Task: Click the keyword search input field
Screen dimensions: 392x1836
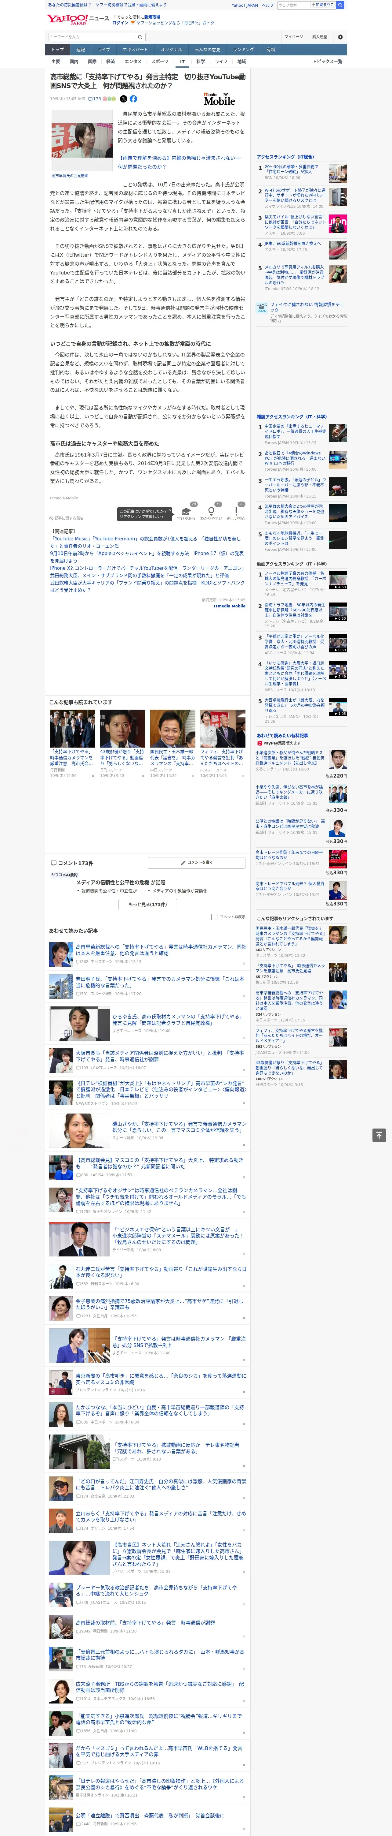Action: pyautogui.click(x=92, y=37)
